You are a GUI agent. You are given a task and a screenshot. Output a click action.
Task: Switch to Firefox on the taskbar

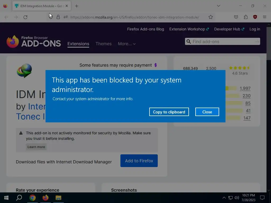tap(46, 198)
